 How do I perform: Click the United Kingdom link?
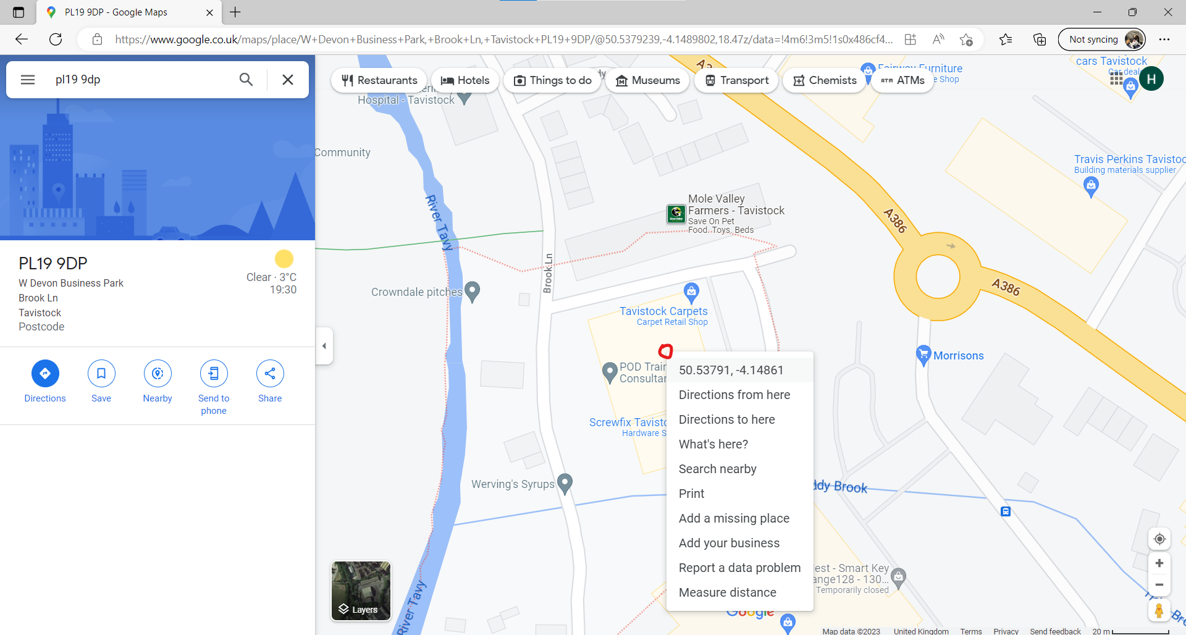coord(921,631)
